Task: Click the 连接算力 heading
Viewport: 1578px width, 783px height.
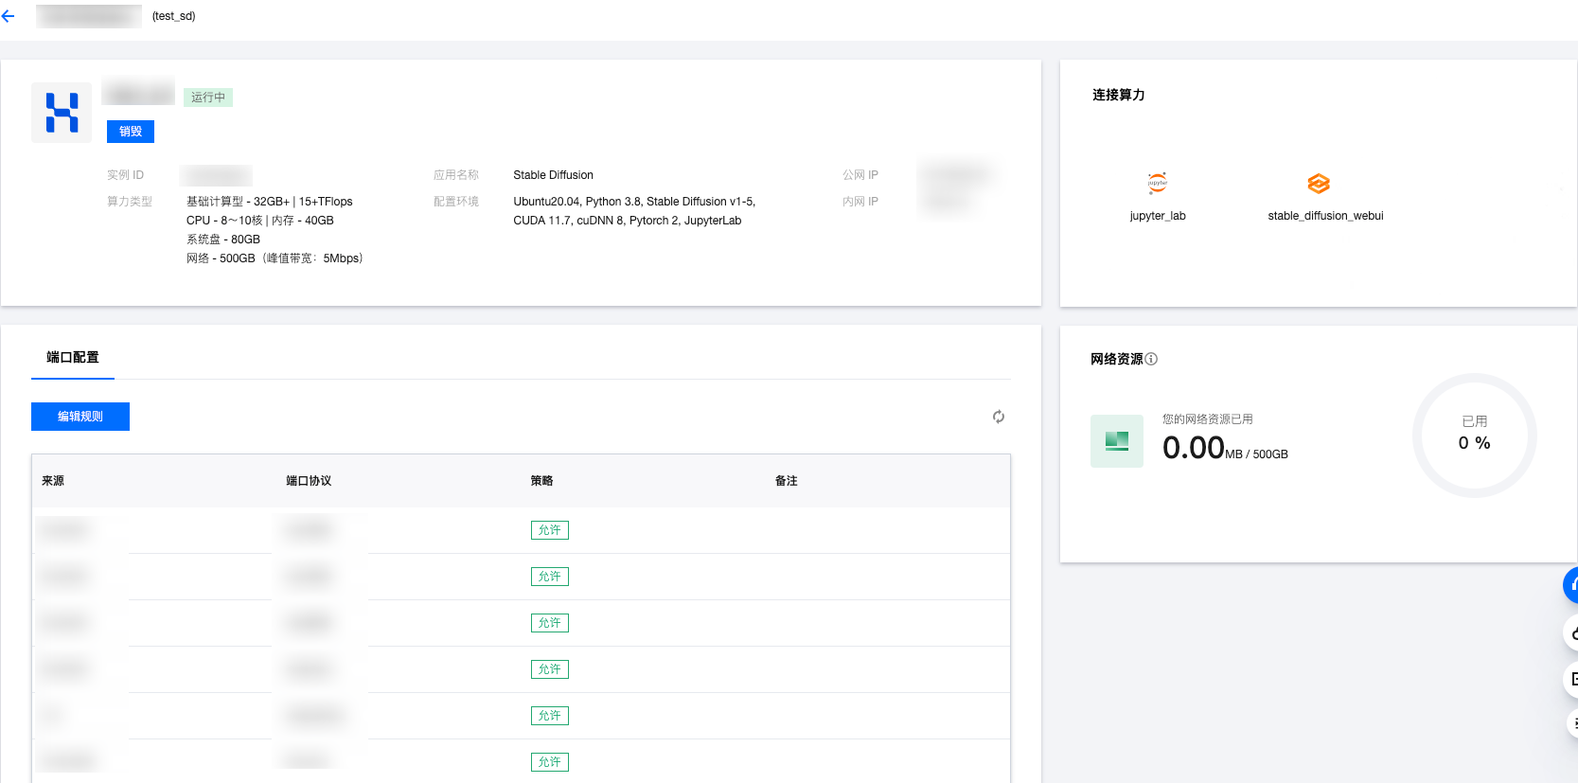Action: click(x=1119, y=95)
